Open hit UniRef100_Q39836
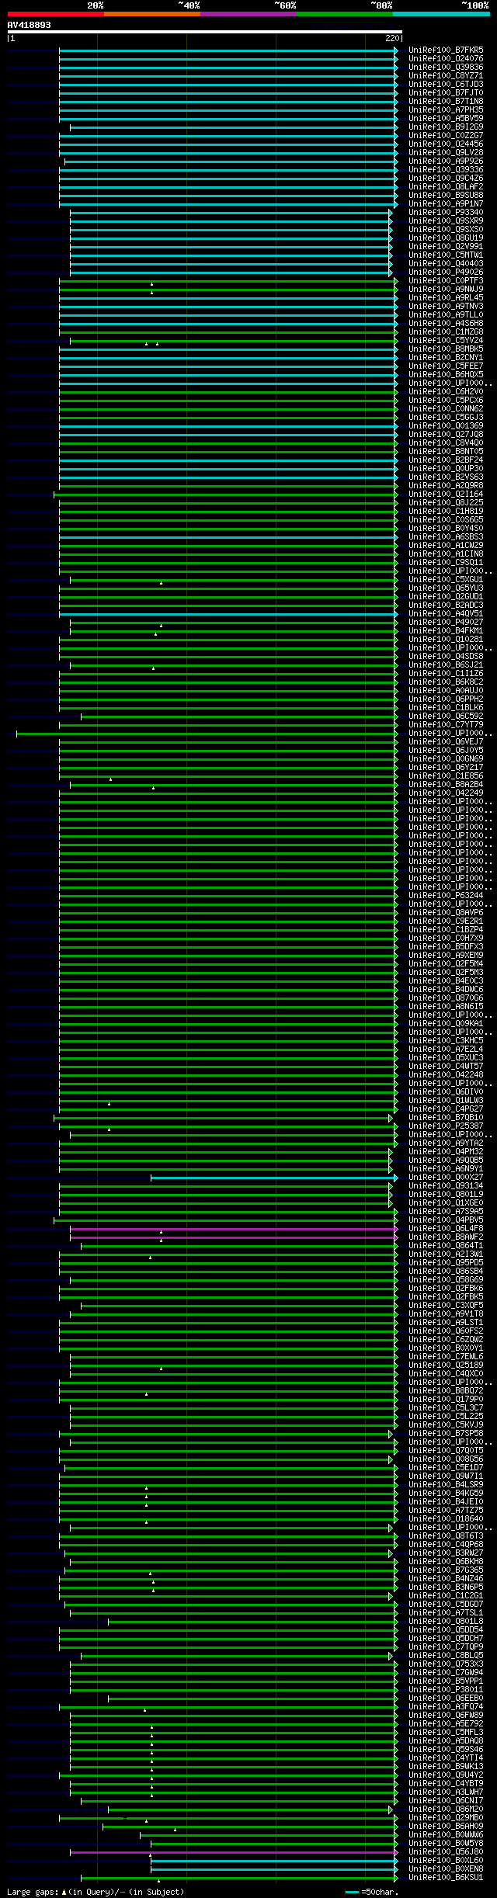Image resolution: width=497 pixels, height=1898 pixels. point(446,68)
